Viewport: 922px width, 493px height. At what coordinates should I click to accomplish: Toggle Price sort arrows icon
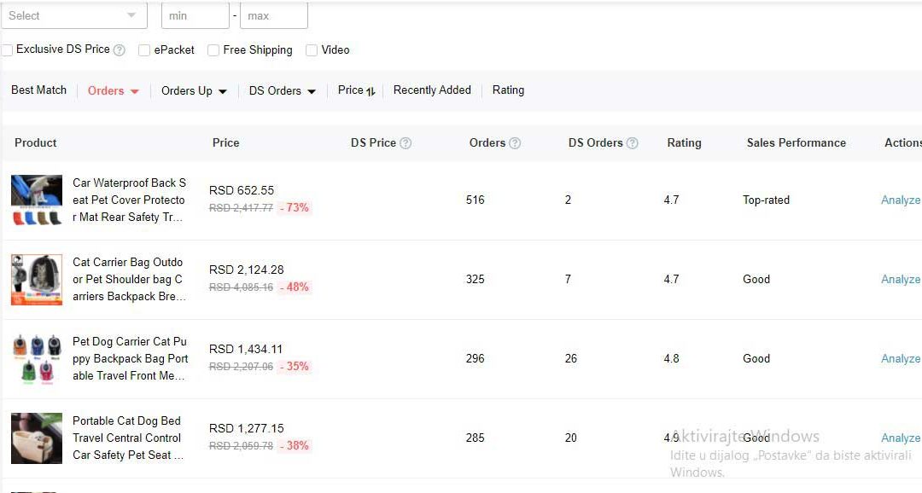(x=371, y=91)
